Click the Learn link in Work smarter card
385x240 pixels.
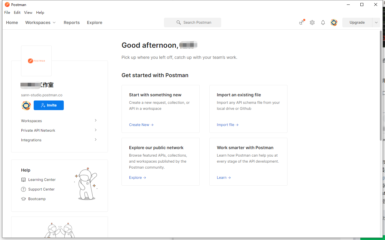click(224, 178)
